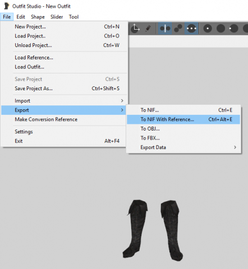Viewport: 248px width, 269px height.
Task: Open the Shape menu
Action: pyautogui.click(x=38, y=17)
